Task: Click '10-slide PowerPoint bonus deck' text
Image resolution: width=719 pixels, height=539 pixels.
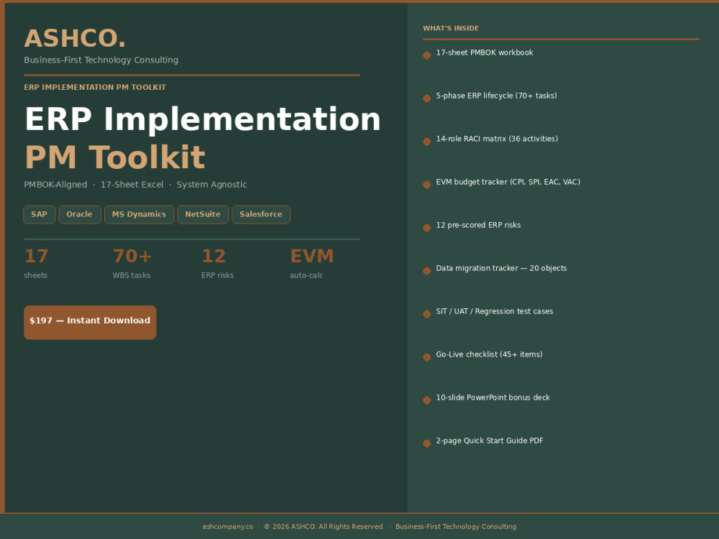Action: [493, 397]
